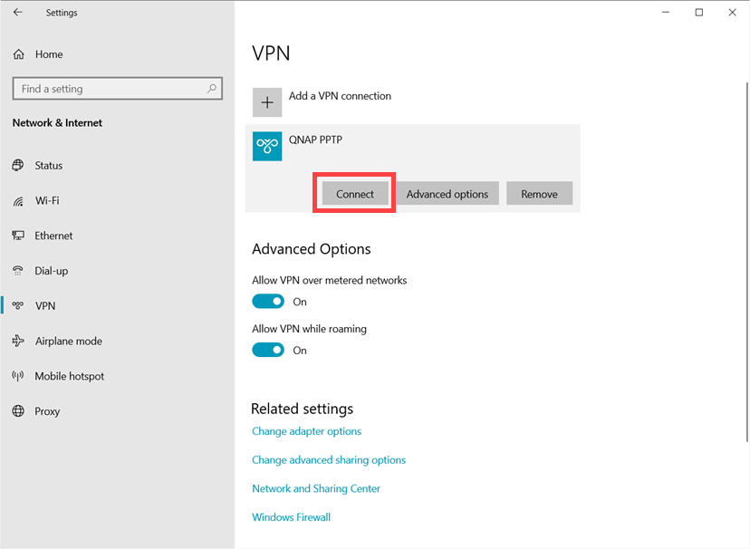Open Status globe icon in sidebar

pos(18,166)
